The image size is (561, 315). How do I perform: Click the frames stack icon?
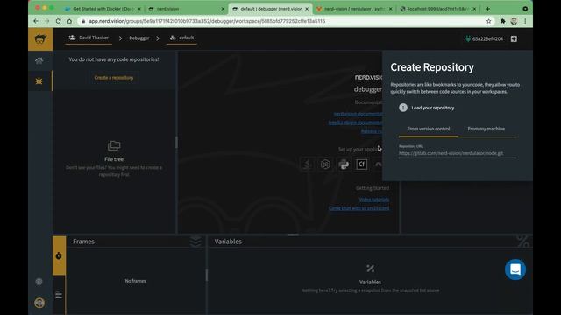pyautogui.click(x=195, y=241)
